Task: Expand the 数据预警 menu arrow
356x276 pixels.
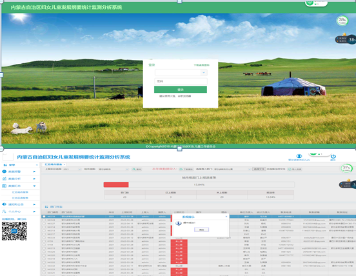Action: [x=34, y=172]
